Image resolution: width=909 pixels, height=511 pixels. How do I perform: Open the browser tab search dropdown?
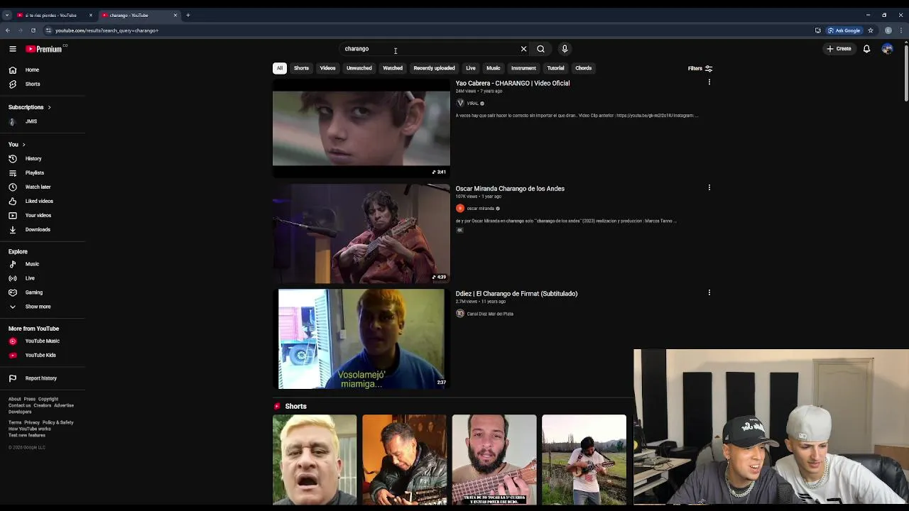[x=6, y=15]
